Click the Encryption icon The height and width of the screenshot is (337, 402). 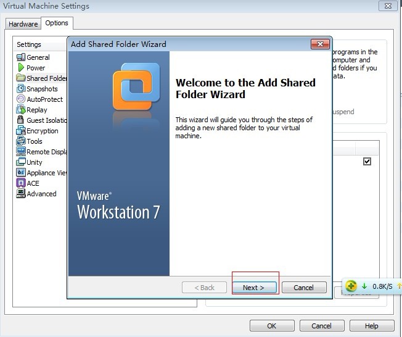(x=21, y=131)
